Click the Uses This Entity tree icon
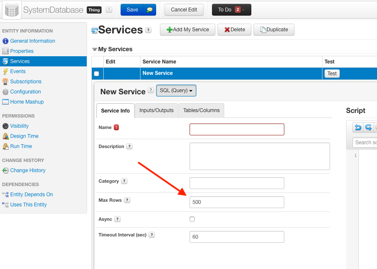The height and width of the screenshot is (269, 377). coord(6,205)
